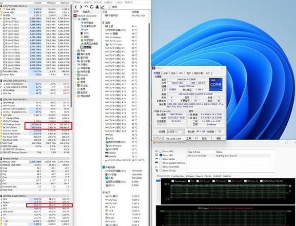Click CPU-Z Validate button

[x=205, y=138]
